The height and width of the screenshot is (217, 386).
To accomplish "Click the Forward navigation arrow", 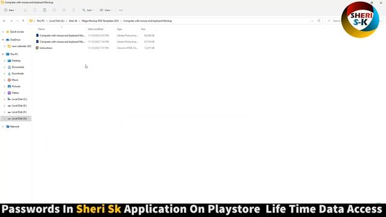I will (x=11, y=21).
